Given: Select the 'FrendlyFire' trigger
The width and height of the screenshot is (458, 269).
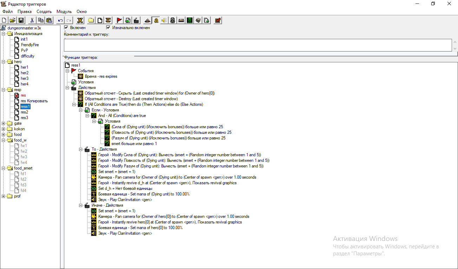Looking at the screenshot, I should [30, 45].
